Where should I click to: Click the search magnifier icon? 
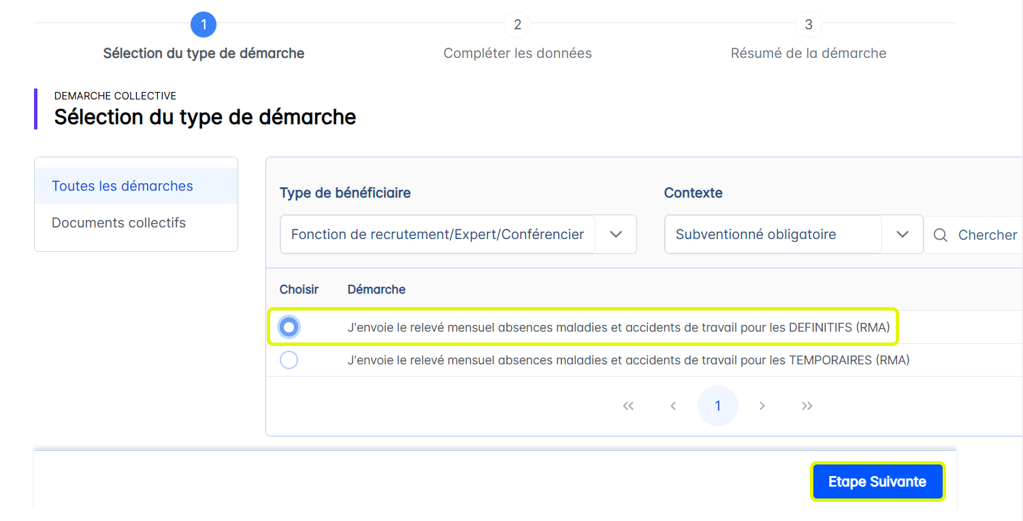941,235
